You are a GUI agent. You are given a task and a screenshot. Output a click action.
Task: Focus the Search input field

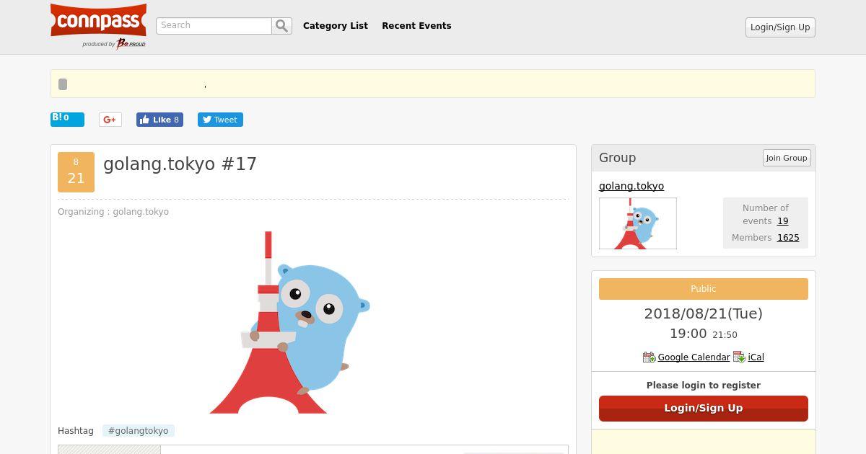[214, 26]
